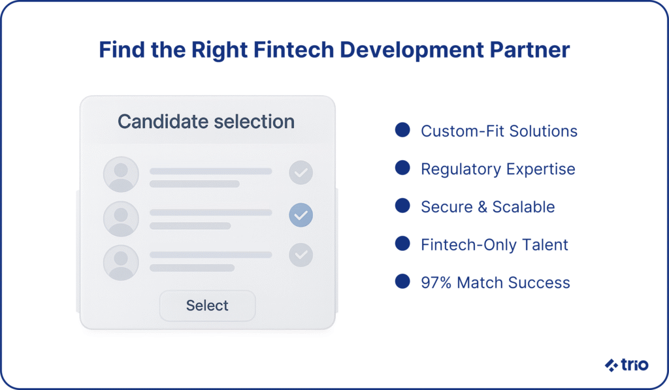Click the bullet beside 97% Match Success

coord(402,281)
